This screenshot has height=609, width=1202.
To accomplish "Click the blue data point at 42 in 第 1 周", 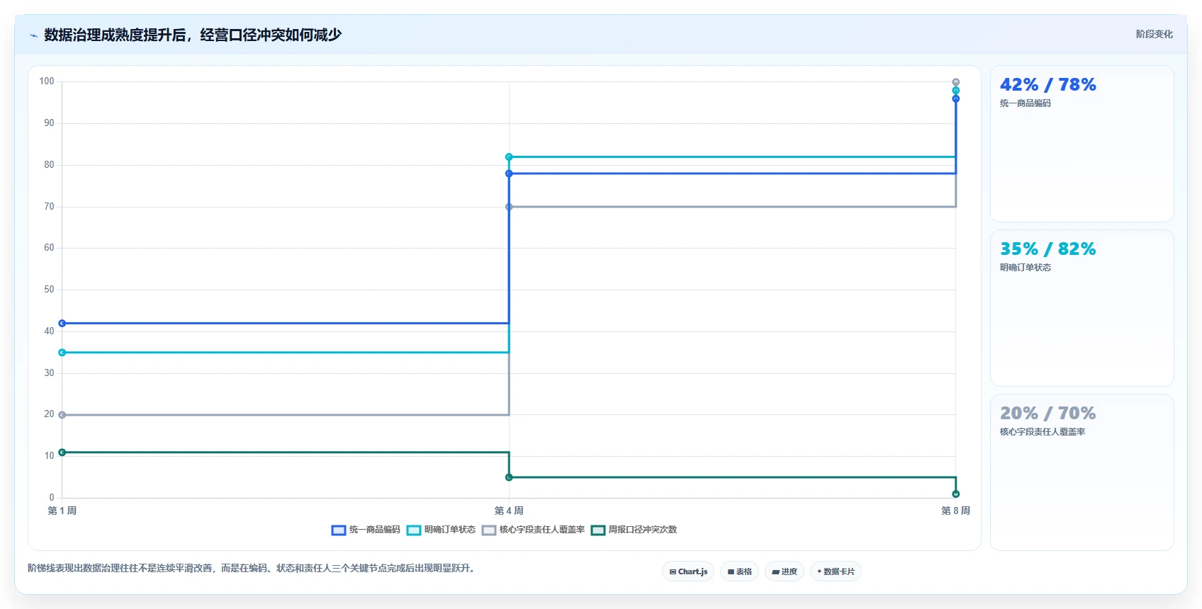I will [62, 324].
